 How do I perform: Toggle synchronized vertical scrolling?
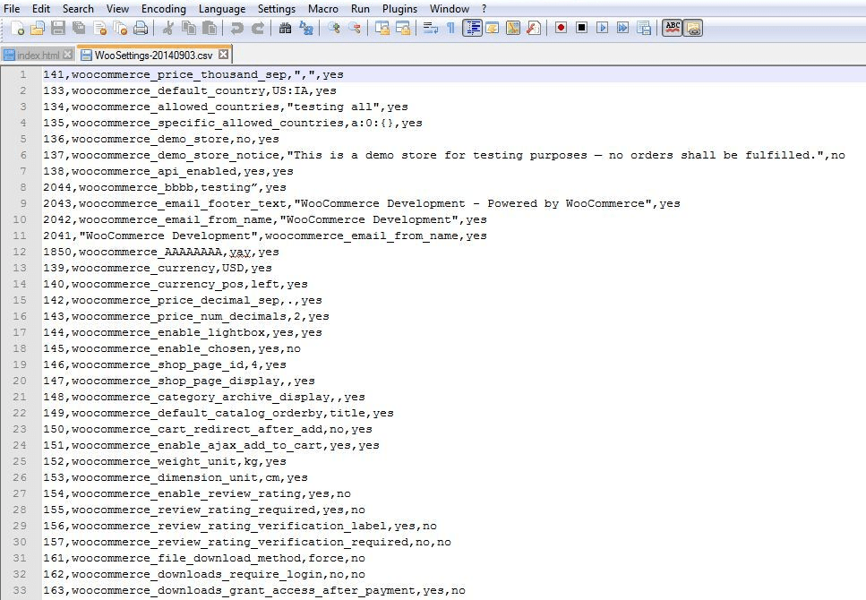[x=382, y=28]
